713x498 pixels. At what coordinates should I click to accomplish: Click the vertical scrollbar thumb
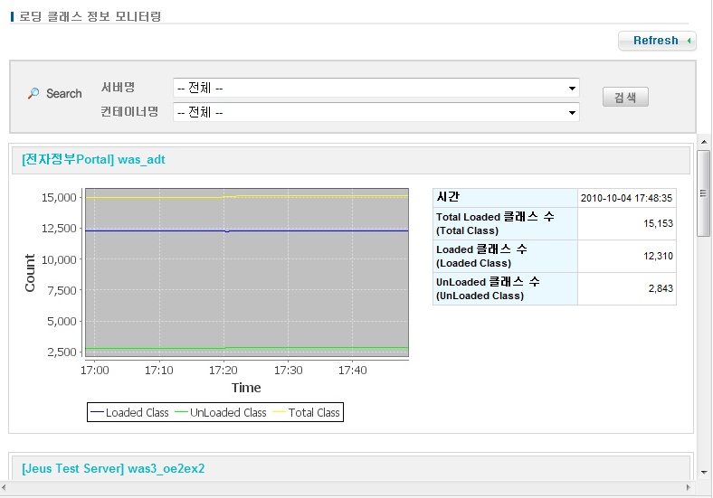(x=704, y=192)
